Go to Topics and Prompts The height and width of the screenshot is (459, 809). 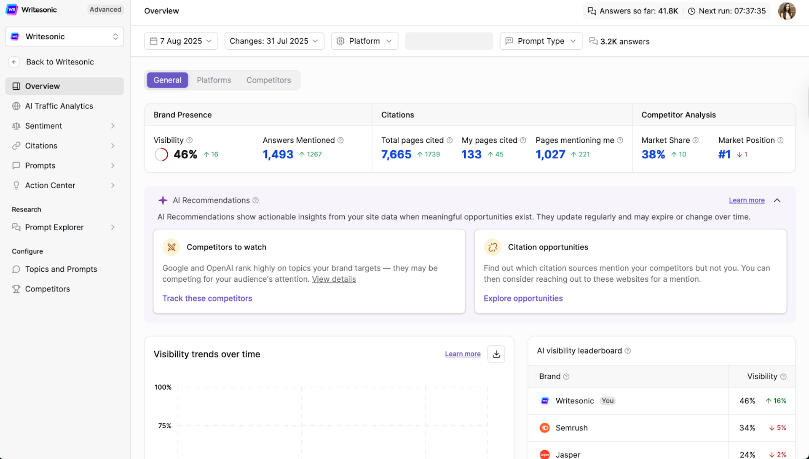(x=64, y=269)
